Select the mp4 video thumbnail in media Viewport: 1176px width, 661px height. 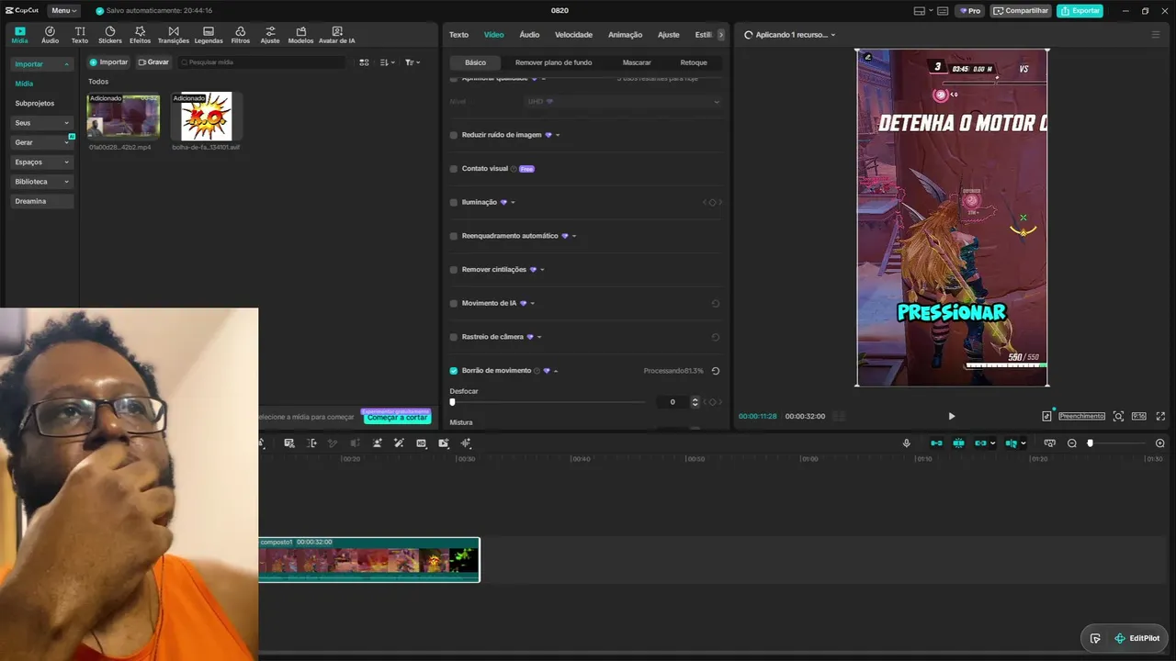(123, 117)
